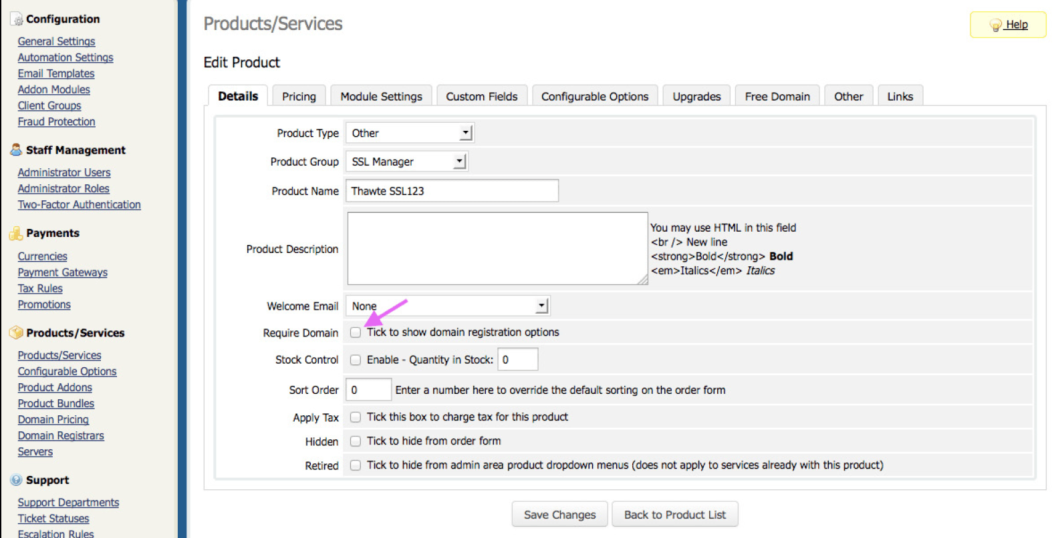
Task: Click the Product Description text area
Action: click(497, 248)
